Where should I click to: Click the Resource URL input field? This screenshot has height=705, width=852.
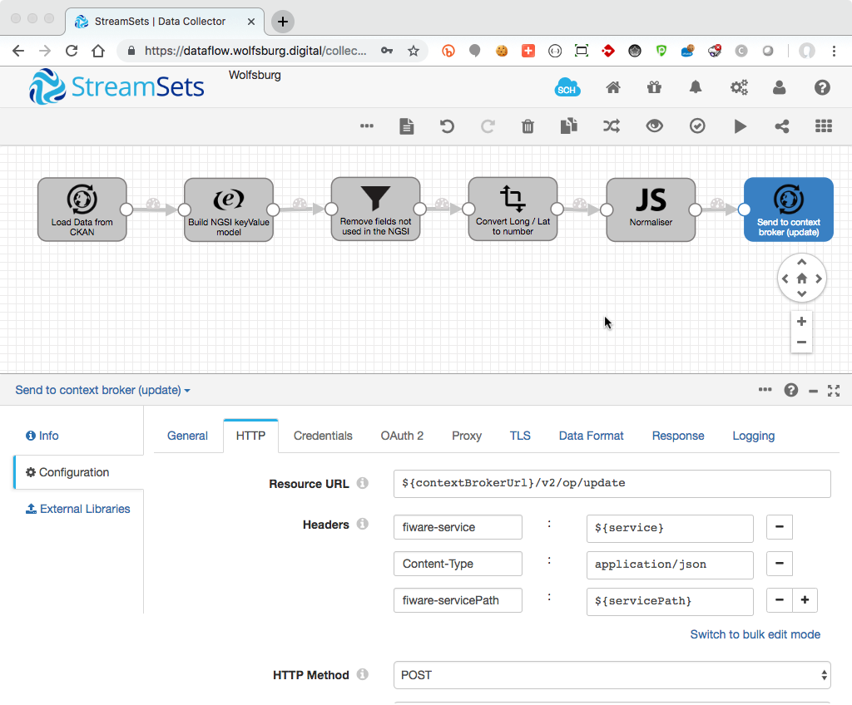tap(612, 483)
